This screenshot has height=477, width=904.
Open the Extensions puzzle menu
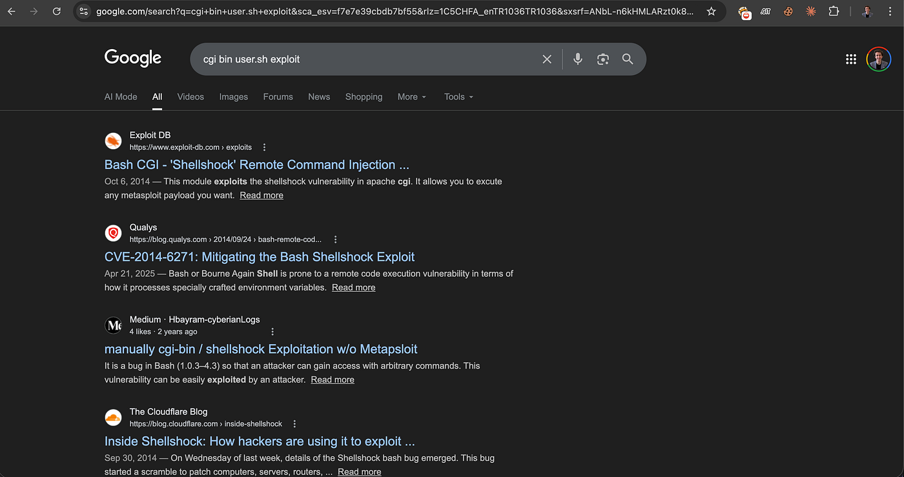click(834, 12)
